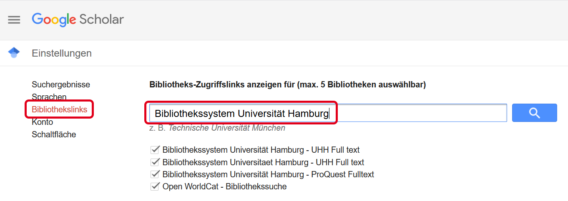Click the Bibliotheks-Zugriffslinks anzeigen für heading
Viewport: 568px width, 201px height.
(287, 85)
